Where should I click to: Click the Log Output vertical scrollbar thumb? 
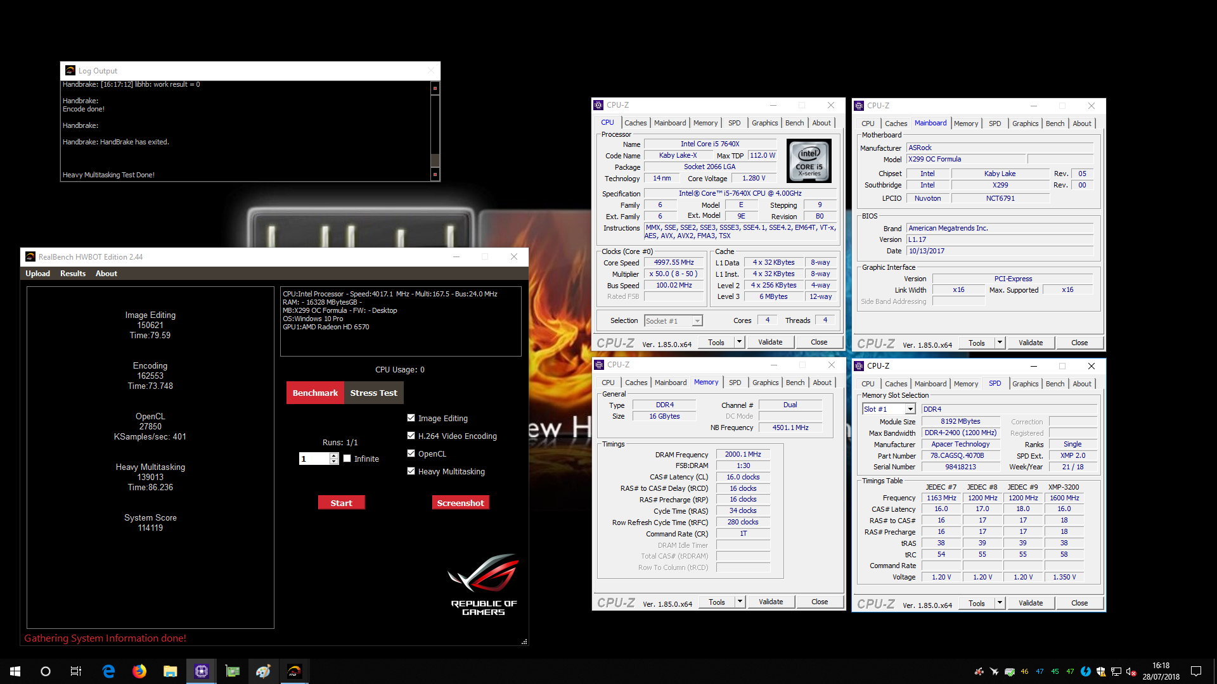pos(435,160)
